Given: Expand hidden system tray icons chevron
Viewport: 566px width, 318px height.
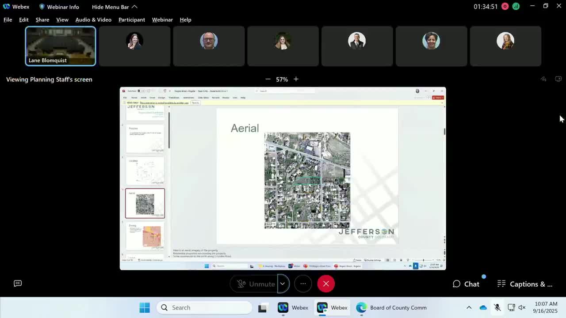Looking at the screenshot, I should 469,308.
